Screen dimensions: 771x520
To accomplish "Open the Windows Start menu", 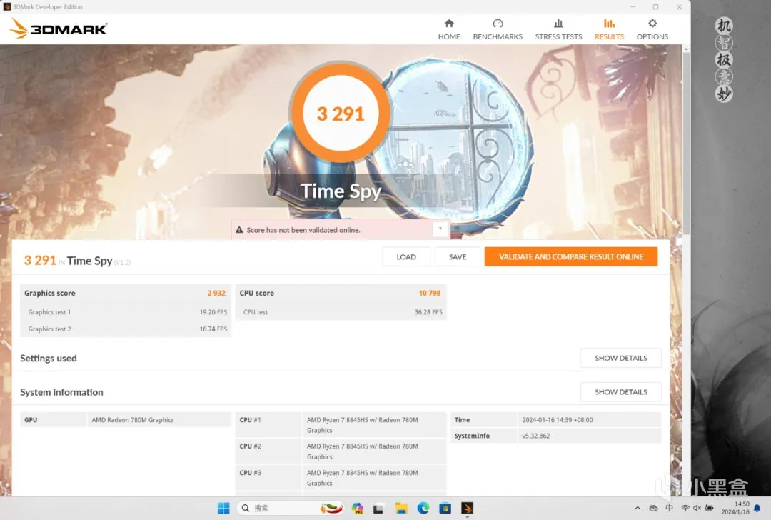I will coord(223,508).
